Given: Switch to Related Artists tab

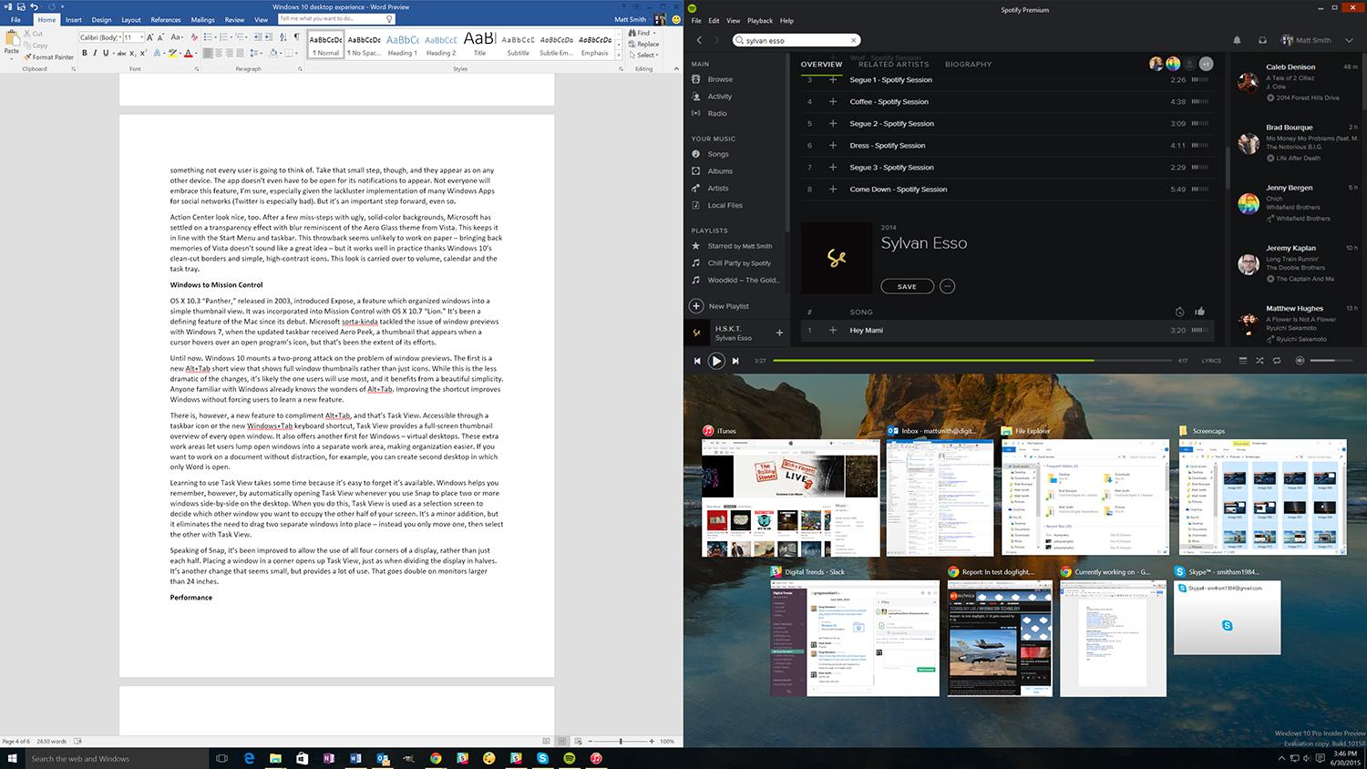Looking at the screenshot, I should [893, 65].
